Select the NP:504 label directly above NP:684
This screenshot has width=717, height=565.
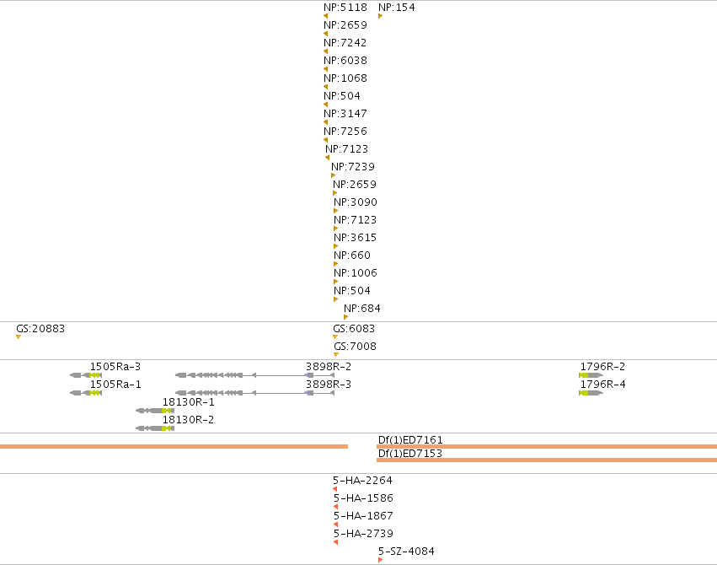click(352, 290)
